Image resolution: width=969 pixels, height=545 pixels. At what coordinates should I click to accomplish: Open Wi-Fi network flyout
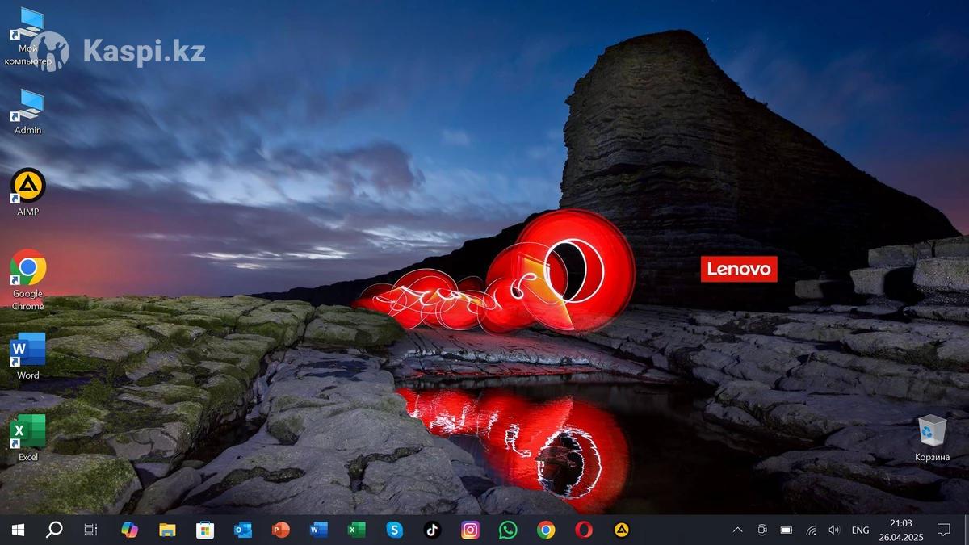(811, 530)
